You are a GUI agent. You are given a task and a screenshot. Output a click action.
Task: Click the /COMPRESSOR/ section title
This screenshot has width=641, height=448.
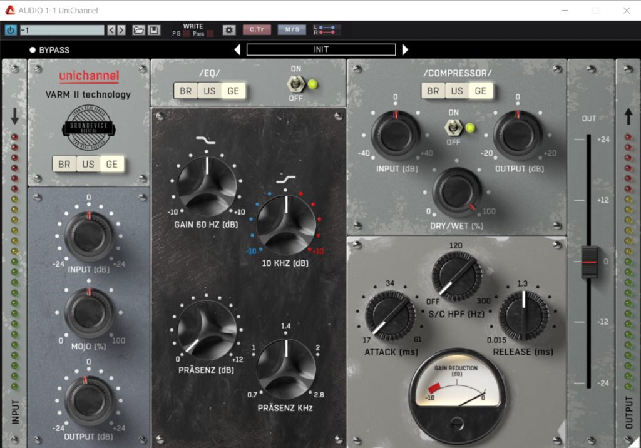pos(458,73)
